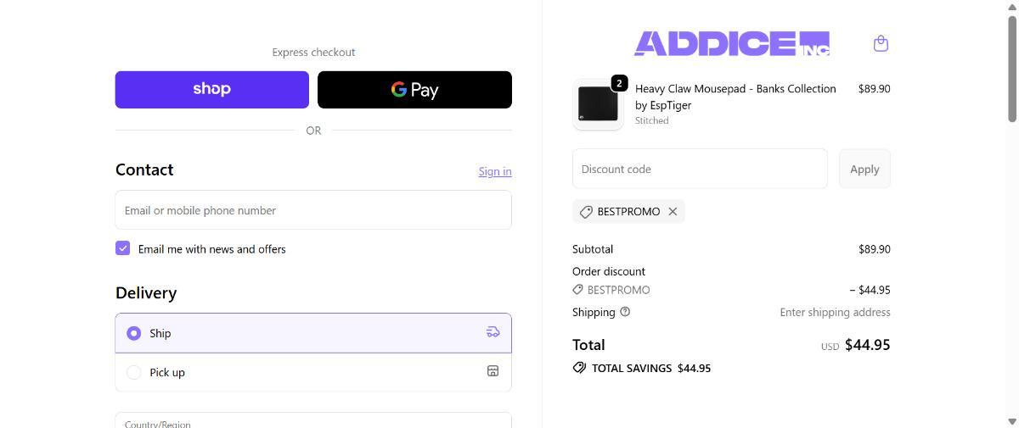Click the store pickup icon
Screen dimensions: 1019x428
point(493,371)
